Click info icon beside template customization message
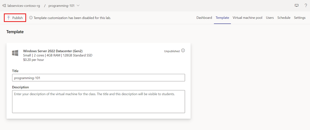310x130 pixels. (x=31, y=18)
